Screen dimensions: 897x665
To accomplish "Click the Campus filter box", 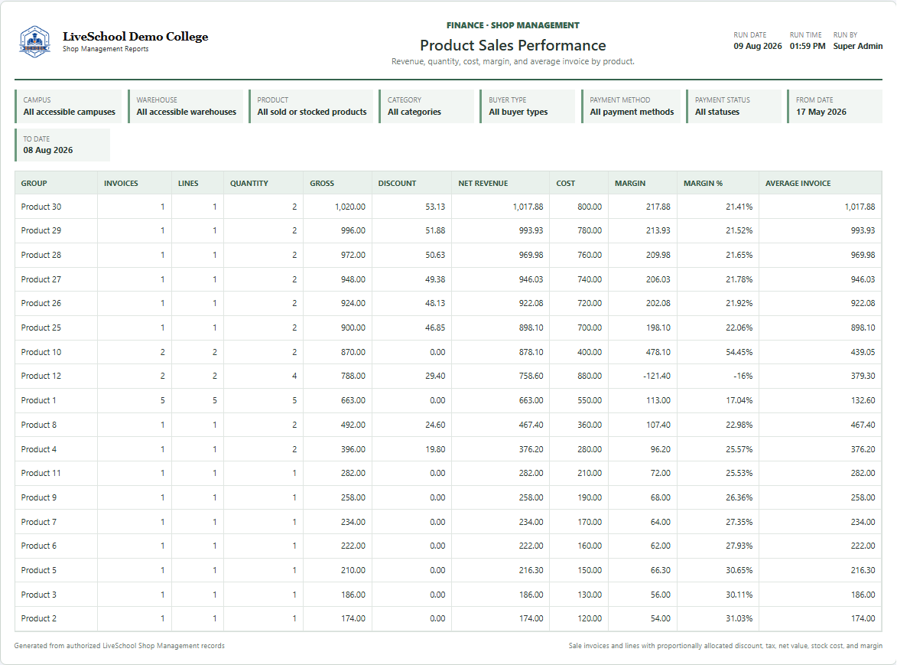I will 69,106.
